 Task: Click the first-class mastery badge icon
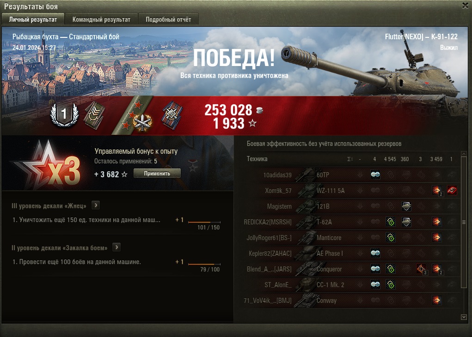coord(64,114)
